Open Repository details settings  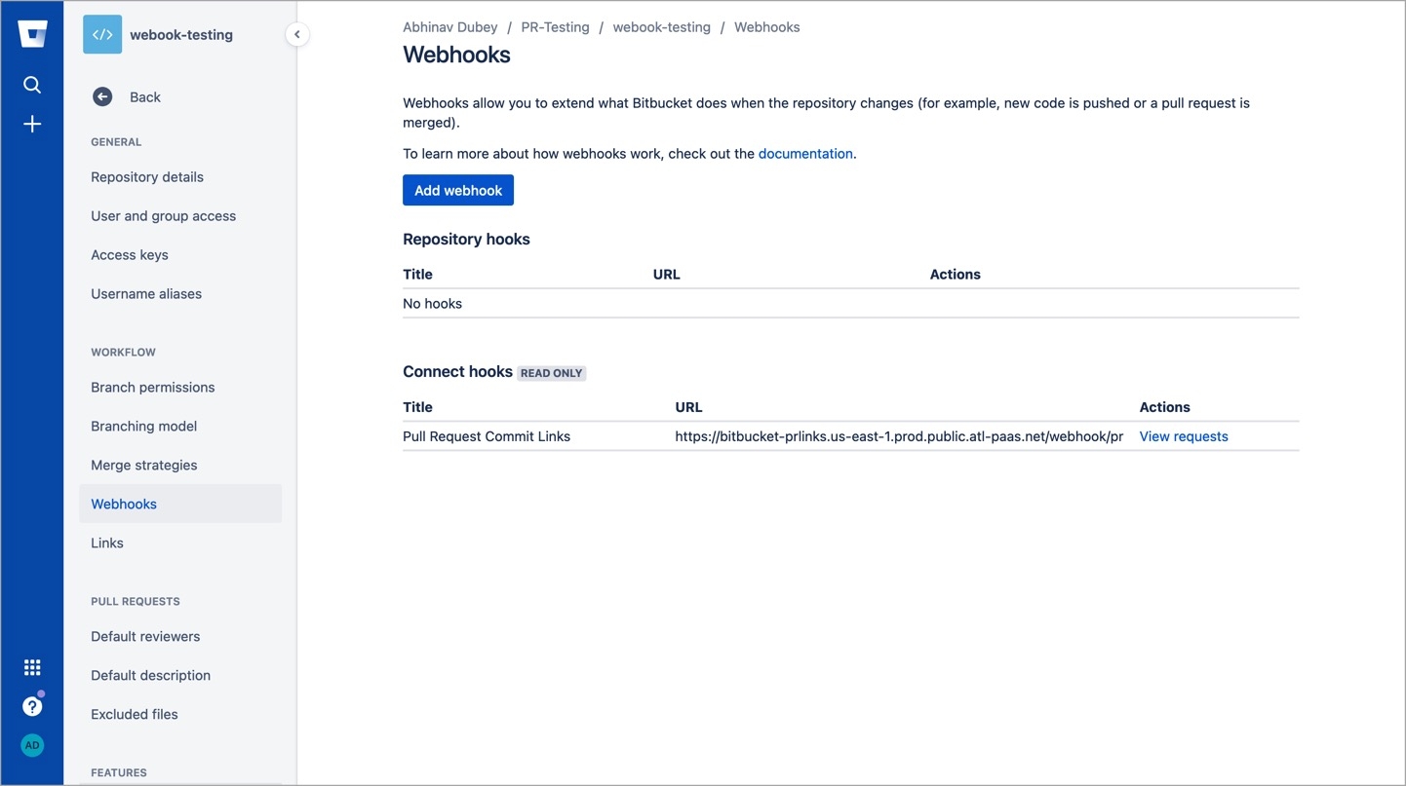[x=147, y=177]
